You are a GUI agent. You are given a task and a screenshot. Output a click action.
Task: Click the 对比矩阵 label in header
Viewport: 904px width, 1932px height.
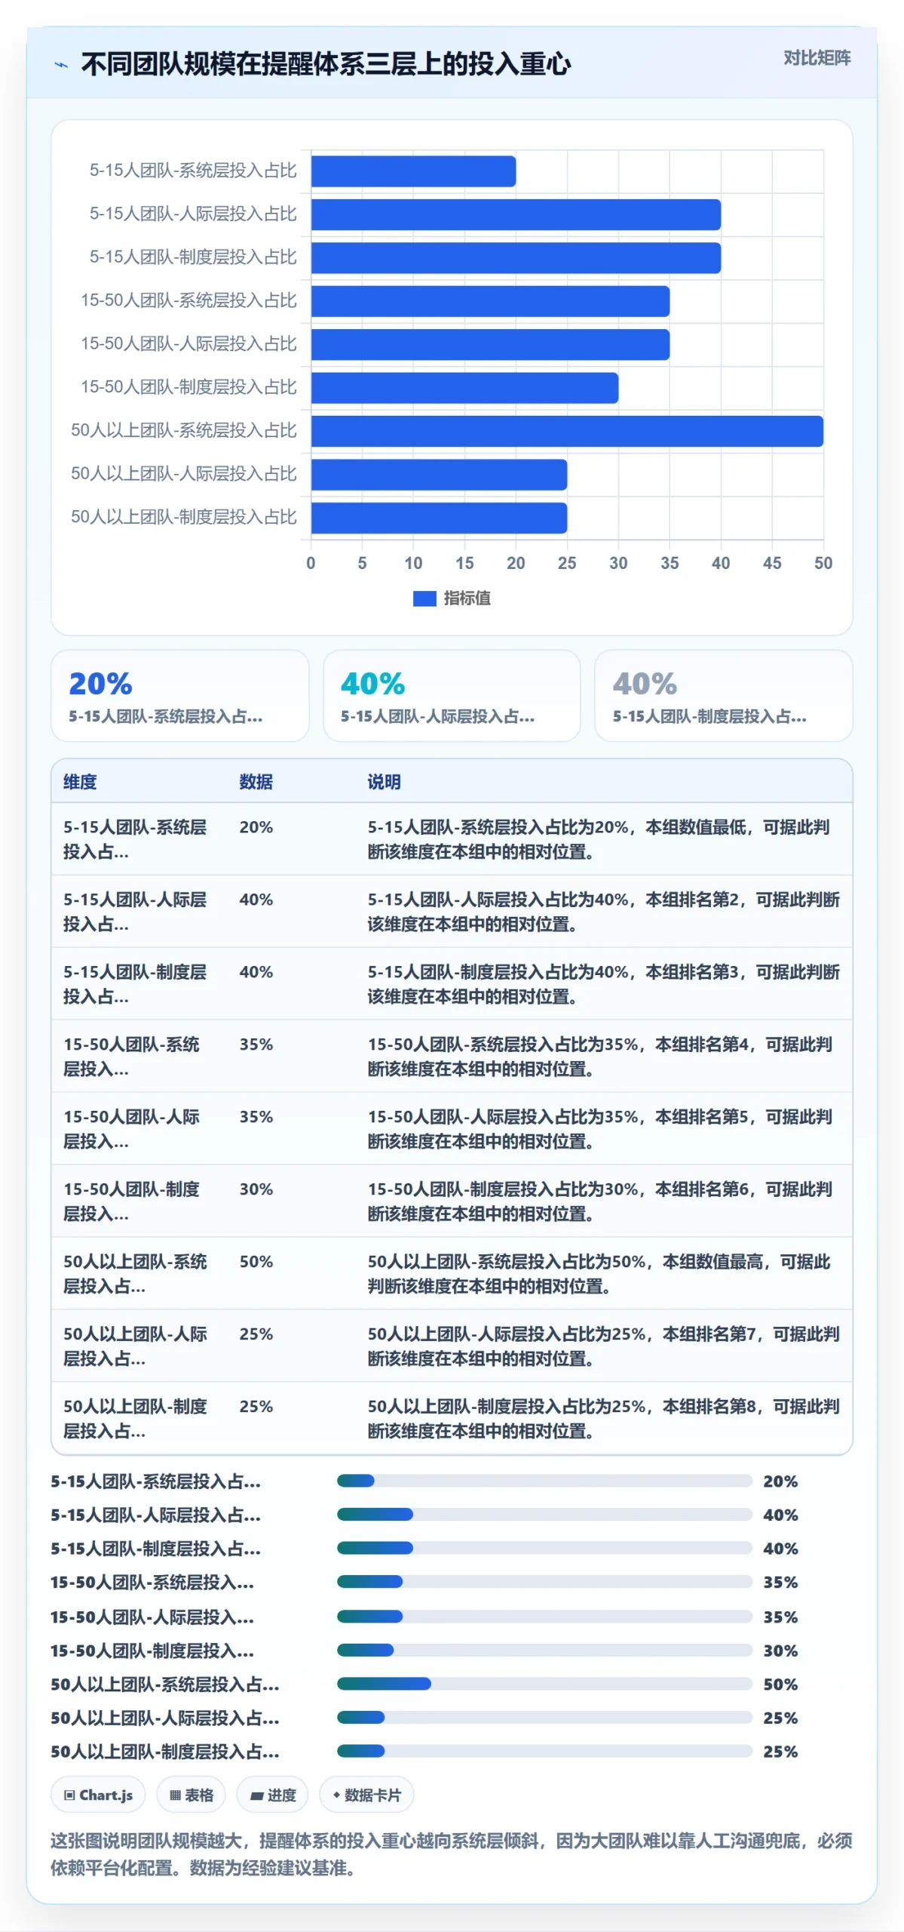[x=817, y=58]
